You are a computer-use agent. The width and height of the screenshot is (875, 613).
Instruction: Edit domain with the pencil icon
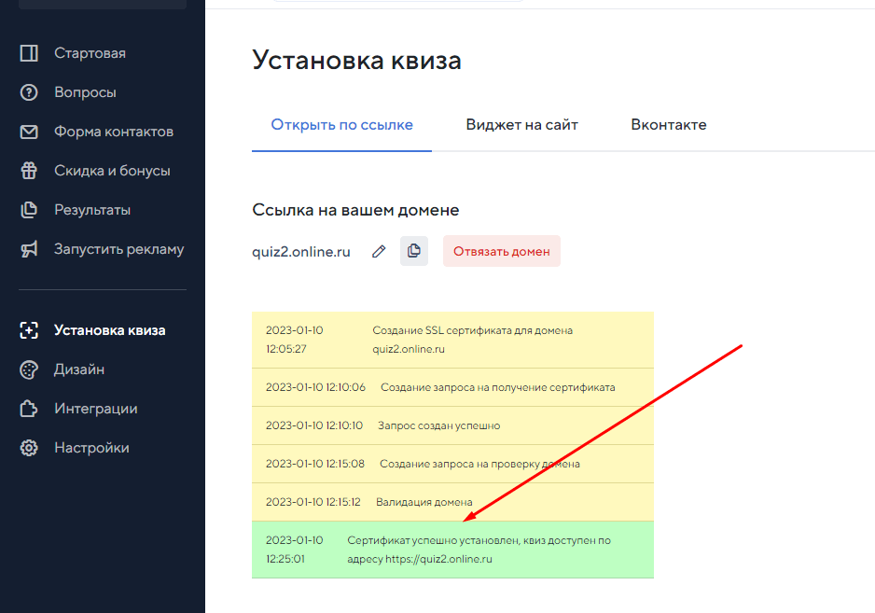(379, 252)
